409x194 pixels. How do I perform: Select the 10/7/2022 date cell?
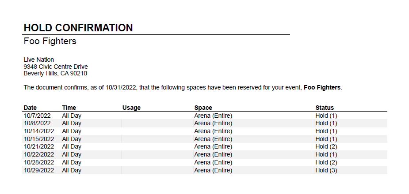tap(37, 116)
